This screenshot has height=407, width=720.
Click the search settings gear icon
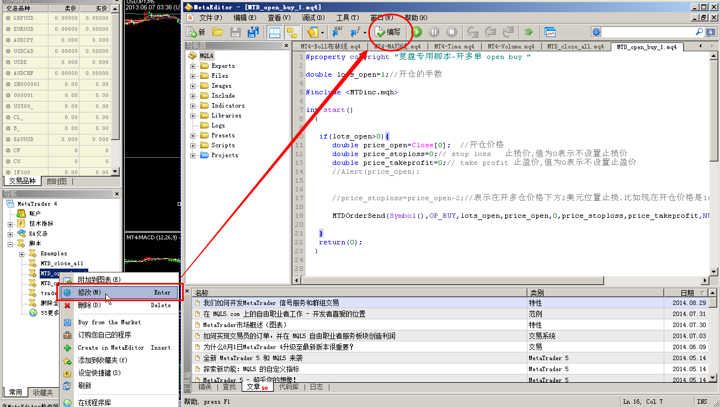point(596,32)
